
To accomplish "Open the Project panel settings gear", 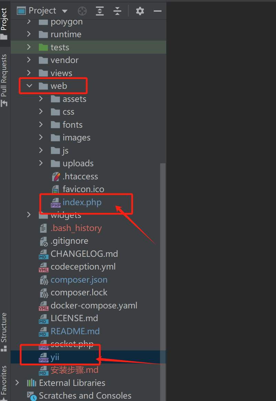I will 140,11.
